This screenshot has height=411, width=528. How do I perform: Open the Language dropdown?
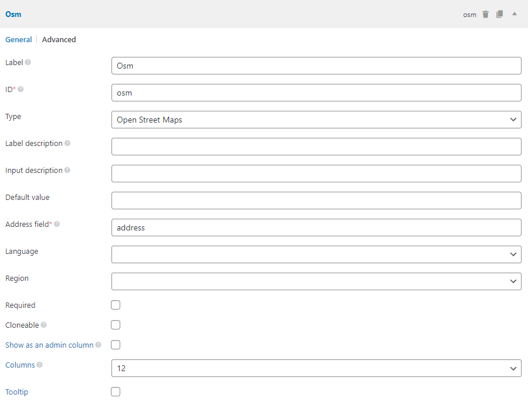316,254
